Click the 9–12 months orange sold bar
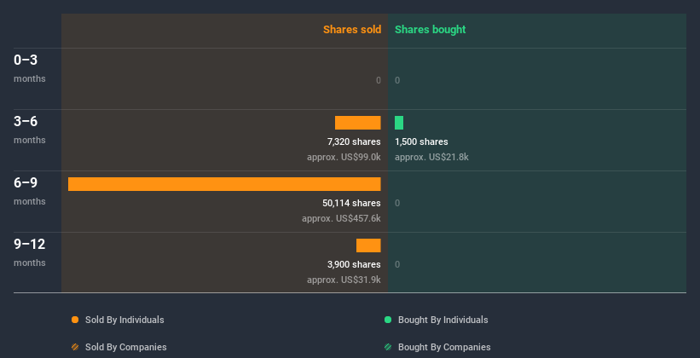 [x=368, y=245]
